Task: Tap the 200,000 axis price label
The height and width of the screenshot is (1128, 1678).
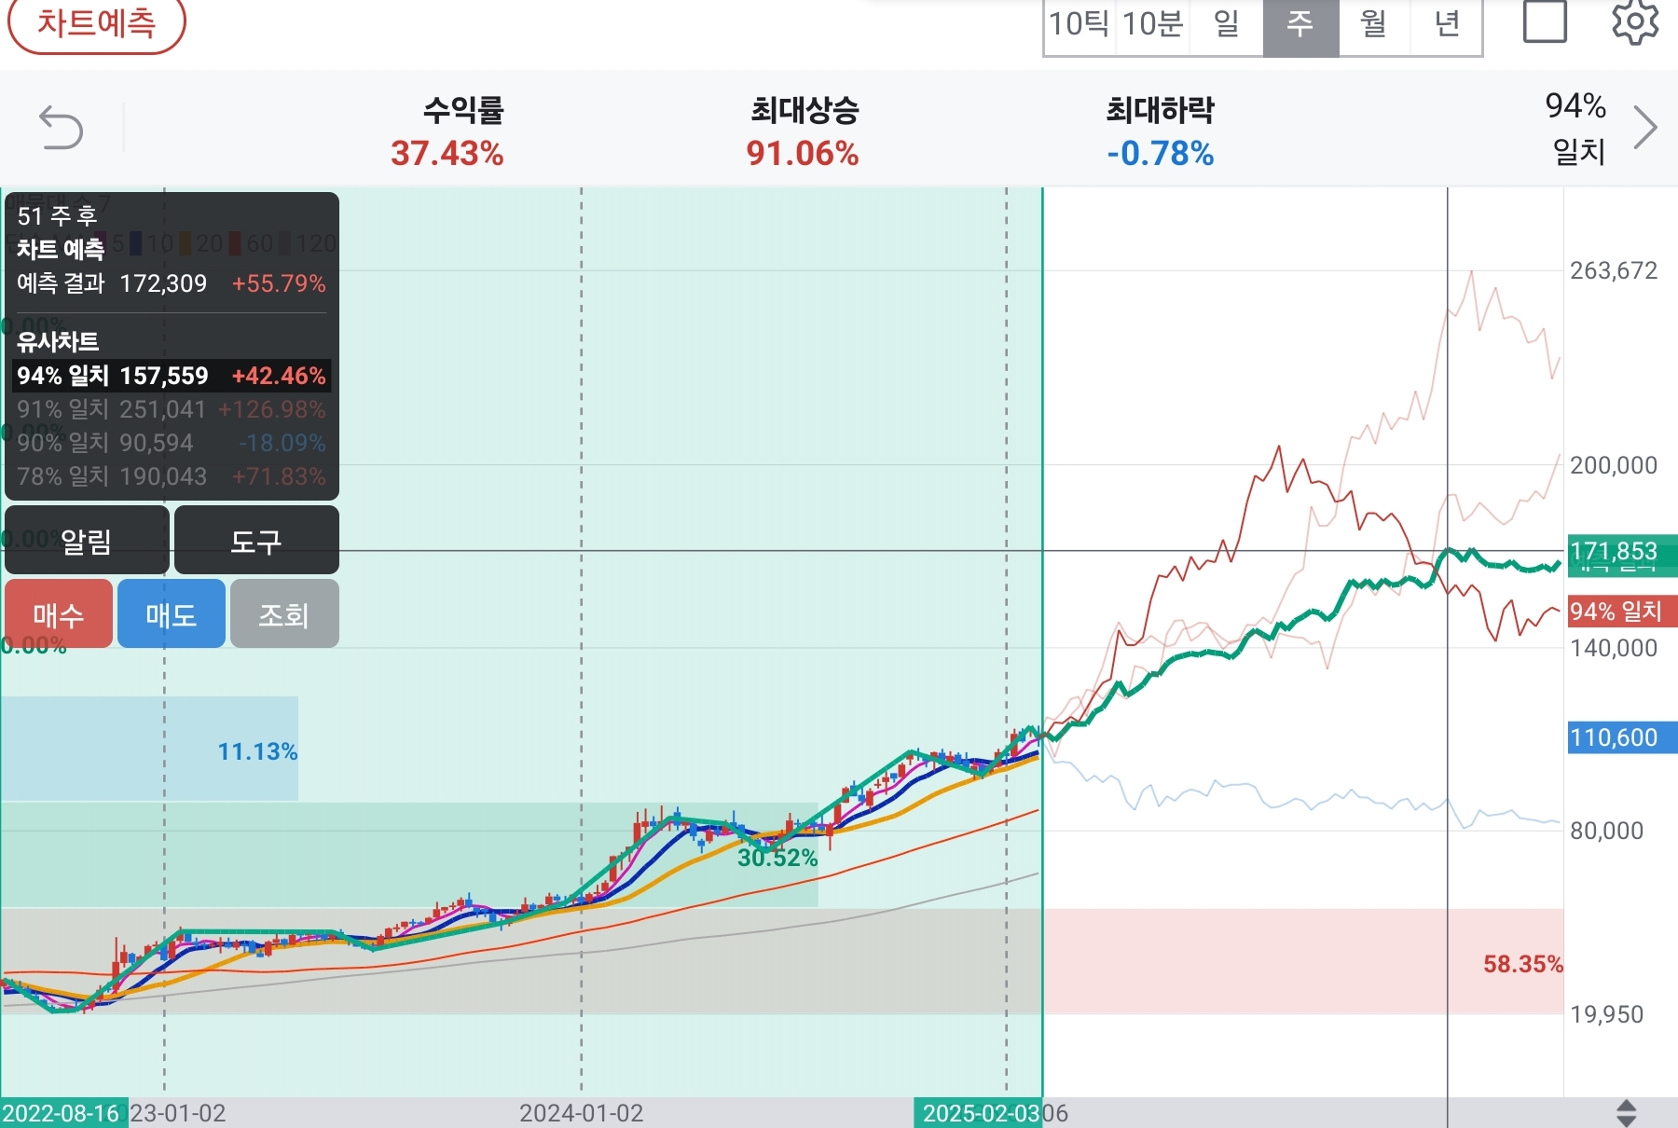Action: point(1614,465)
